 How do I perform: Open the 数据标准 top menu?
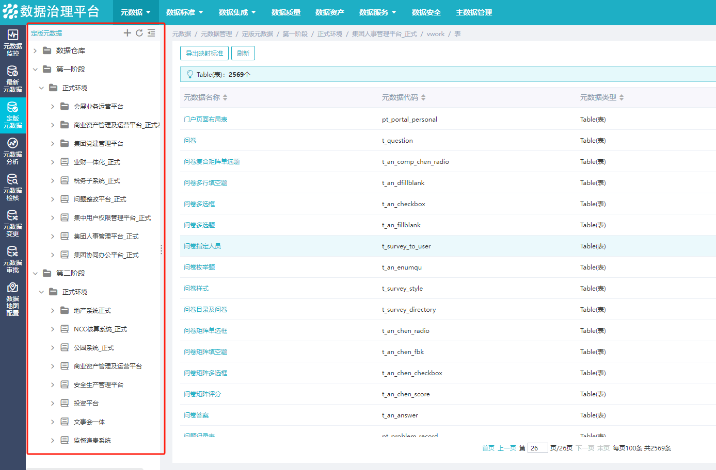[184, 12]
